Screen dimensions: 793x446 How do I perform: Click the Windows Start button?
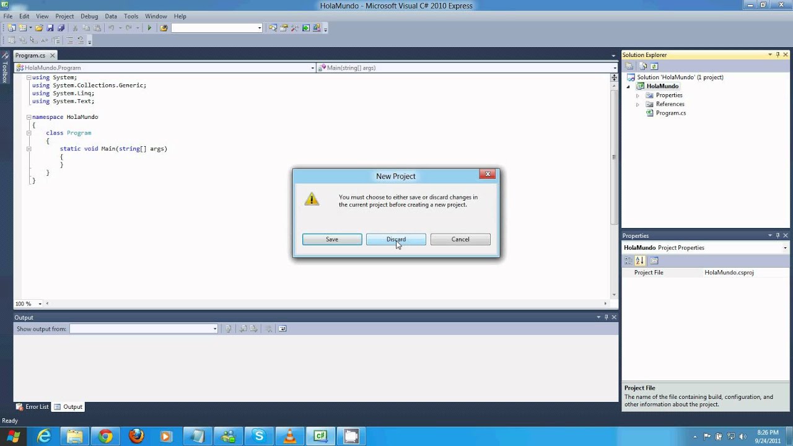click(x=14, y=437)
